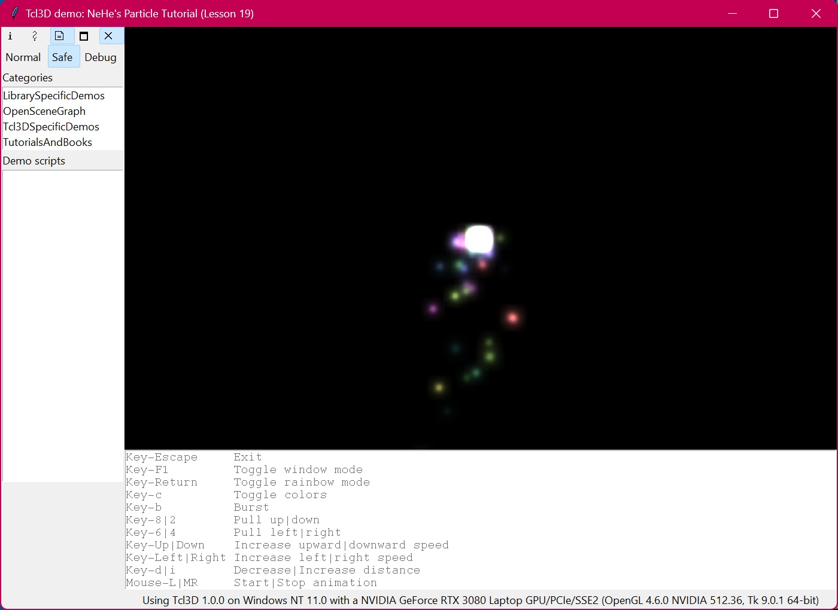Select Debug mode
Viewport: 838px width, 610px height.
click(101, 57)
